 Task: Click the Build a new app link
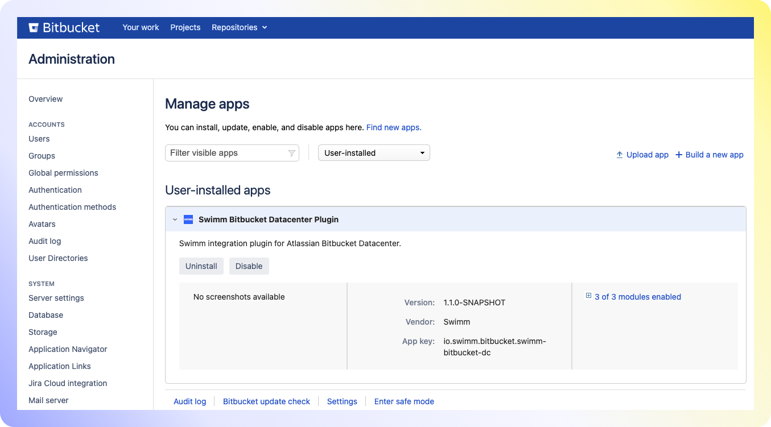[715, 155]
